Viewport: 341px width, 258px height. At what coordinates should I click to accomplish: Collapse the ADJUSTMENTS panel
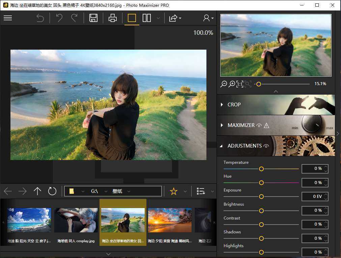(x=222, y=146)
